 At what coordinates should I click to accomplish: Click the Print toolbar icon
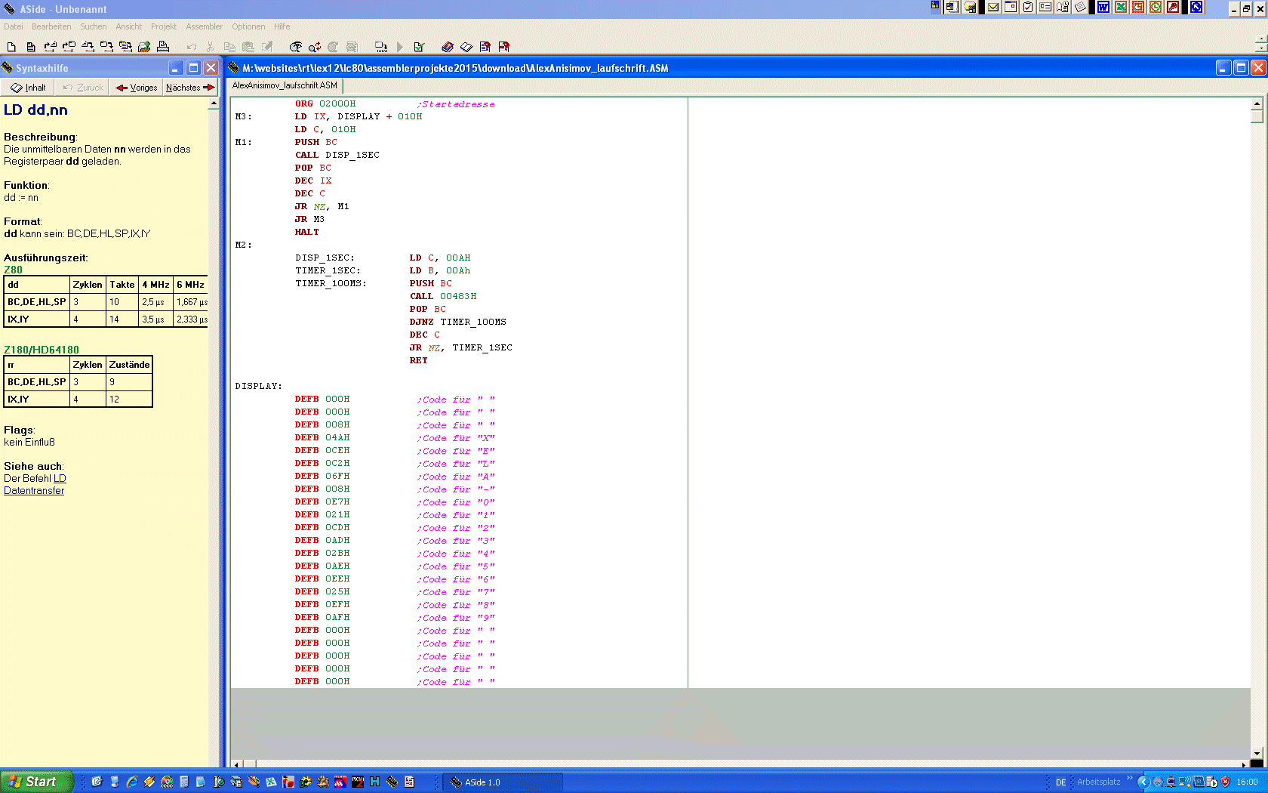pos(163,47)
